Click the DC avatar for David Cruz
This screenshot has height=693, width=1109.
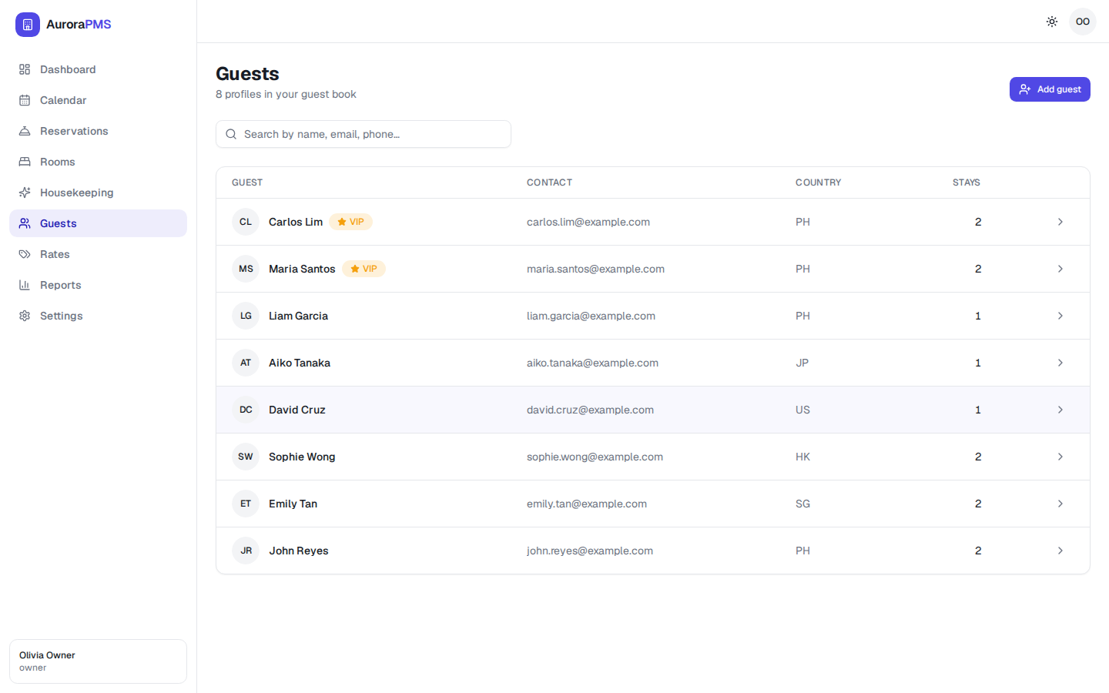tap(246, 410)
